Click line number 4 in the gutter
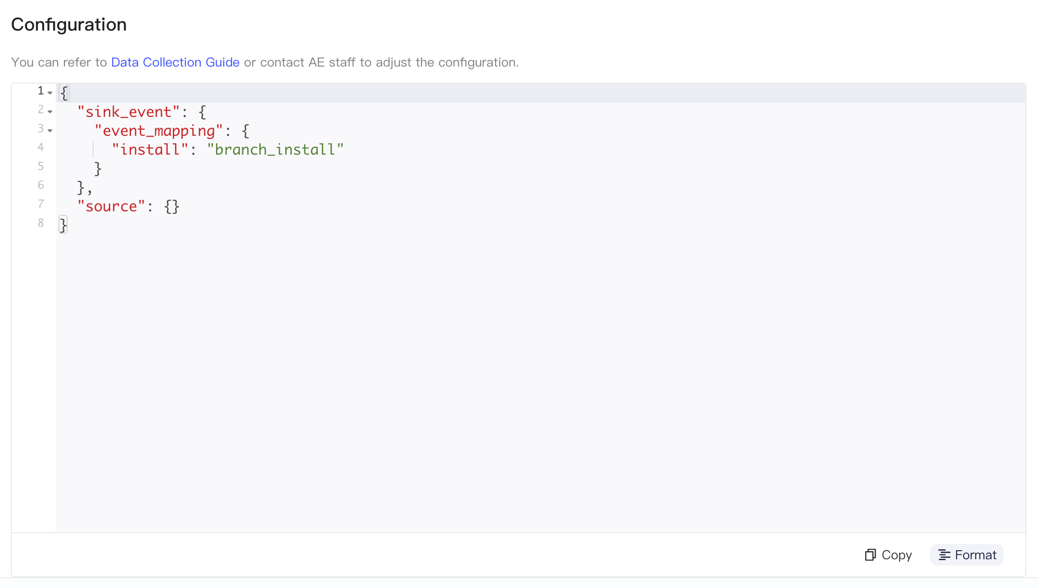The width and height of the screenshot is (1038, 588). click(41, 147)
